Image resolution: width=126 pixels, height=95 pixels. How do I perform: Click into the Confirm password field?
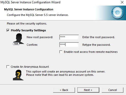[69, 45]
